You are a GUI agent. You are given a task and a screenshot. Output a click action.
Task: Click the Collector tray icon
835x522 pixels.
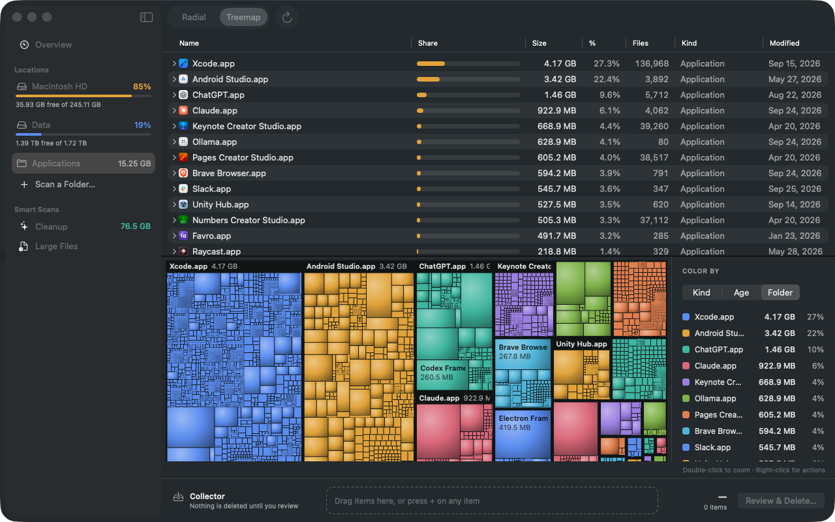[x=178, y=497]
